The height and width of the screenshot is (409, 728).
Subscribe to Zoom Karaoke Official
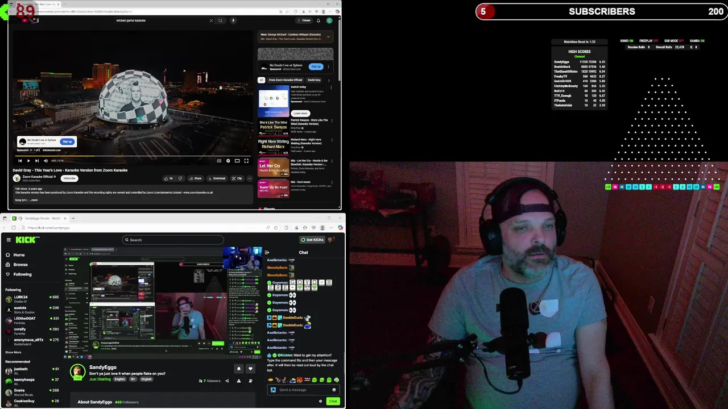69,178
